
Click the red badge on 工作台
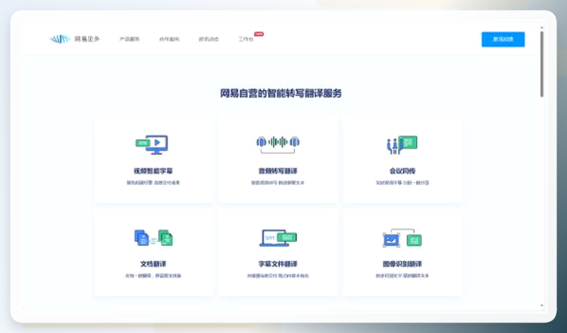259,34
